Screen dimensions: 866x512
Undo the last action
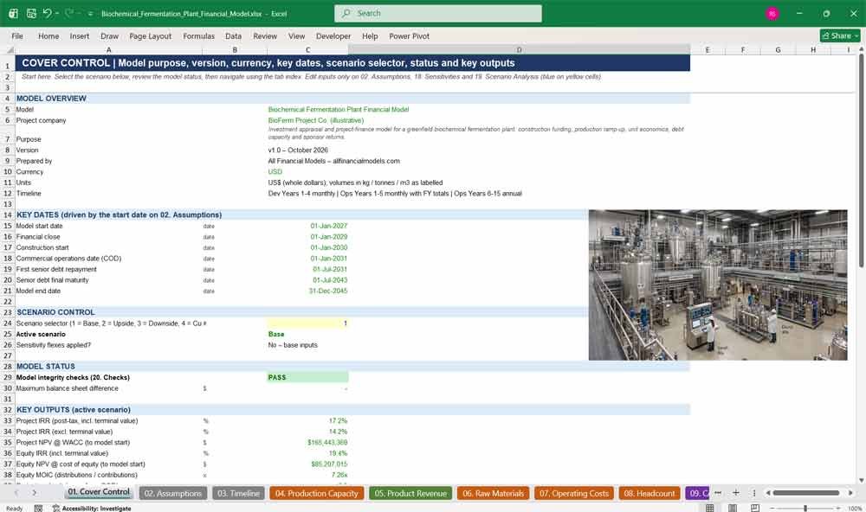point(48,13)
